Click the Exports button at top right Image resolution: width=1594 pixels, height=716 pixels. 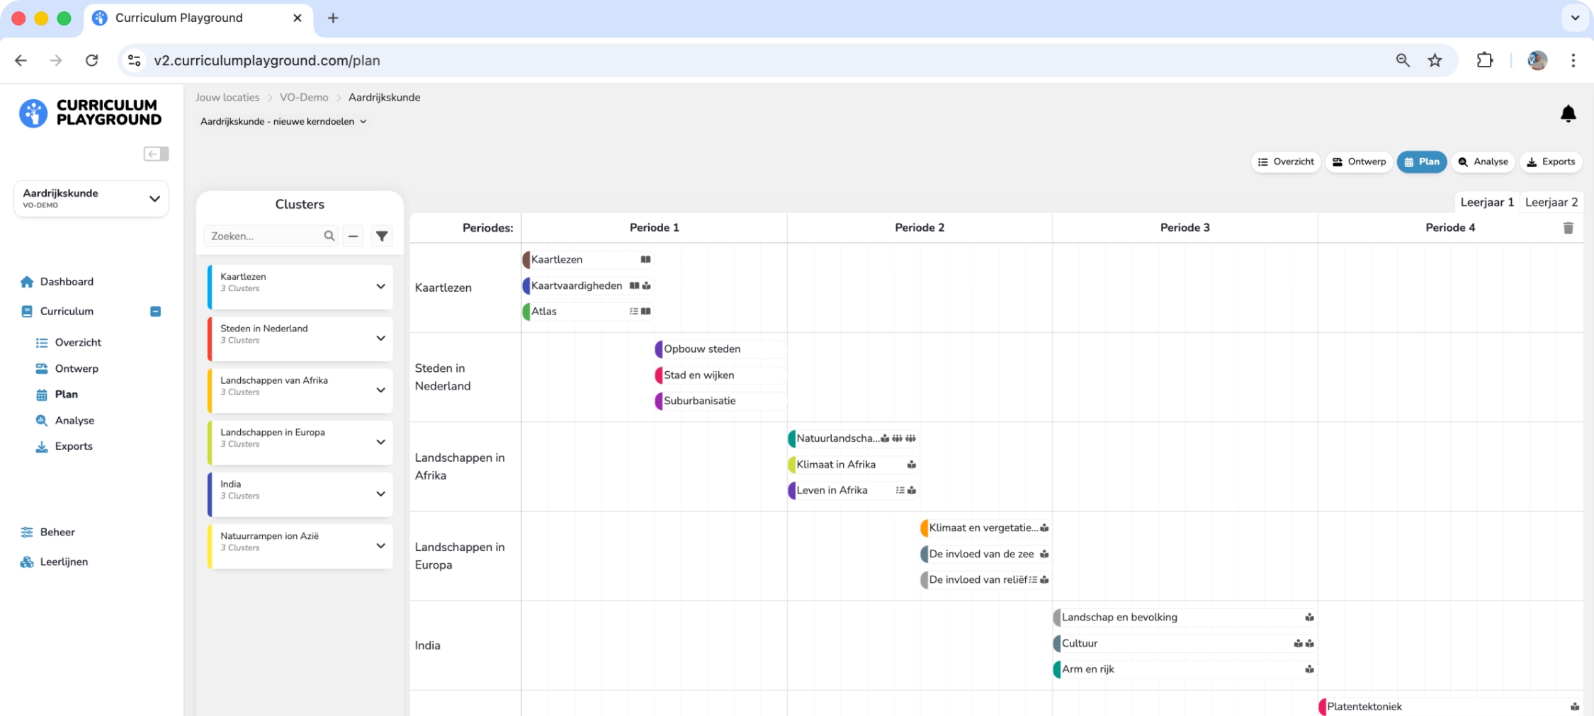tap(1550, 161)
